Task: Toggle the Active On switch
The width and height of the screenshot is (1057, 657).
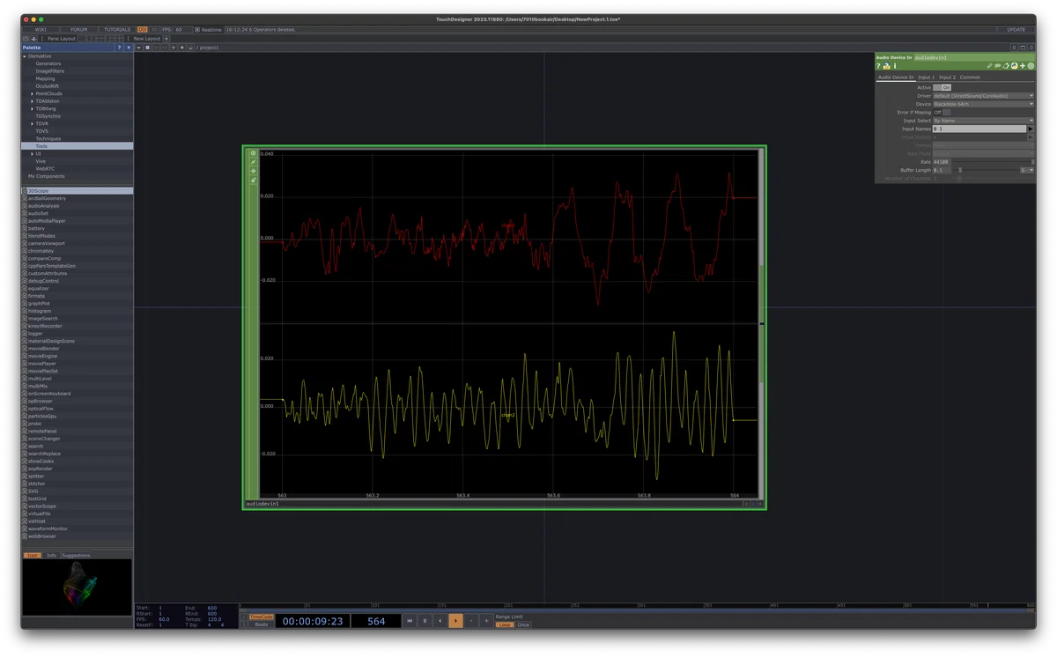Action: (942, 87)
